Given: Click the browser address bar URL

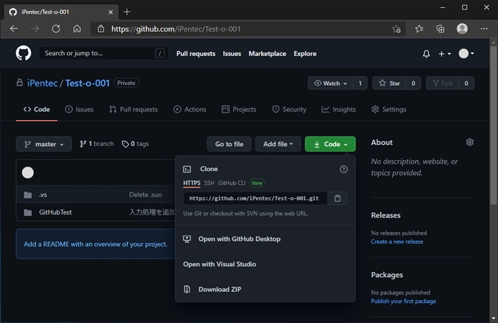Looking at the screenshot, I should point(176,29).
